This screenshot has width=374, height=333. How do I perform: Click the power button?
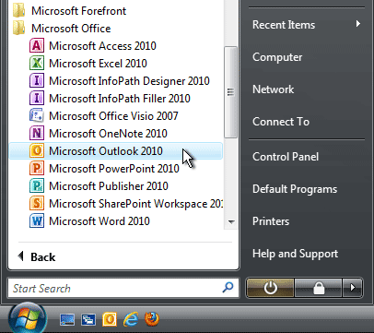(270, 288)
